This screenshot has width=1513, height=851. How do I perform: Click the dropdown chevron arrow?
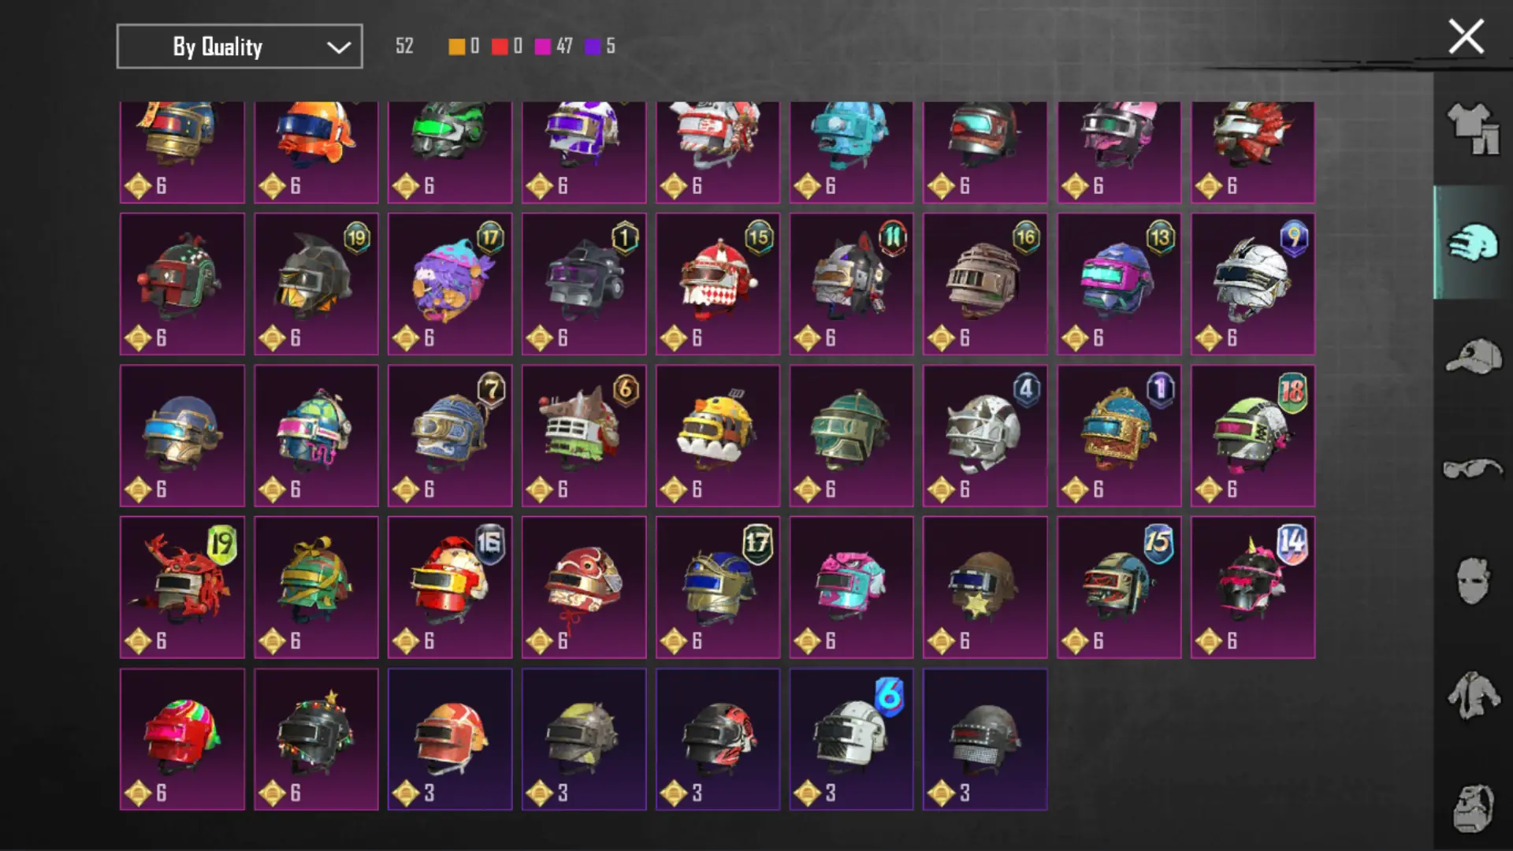pos(339,47)
